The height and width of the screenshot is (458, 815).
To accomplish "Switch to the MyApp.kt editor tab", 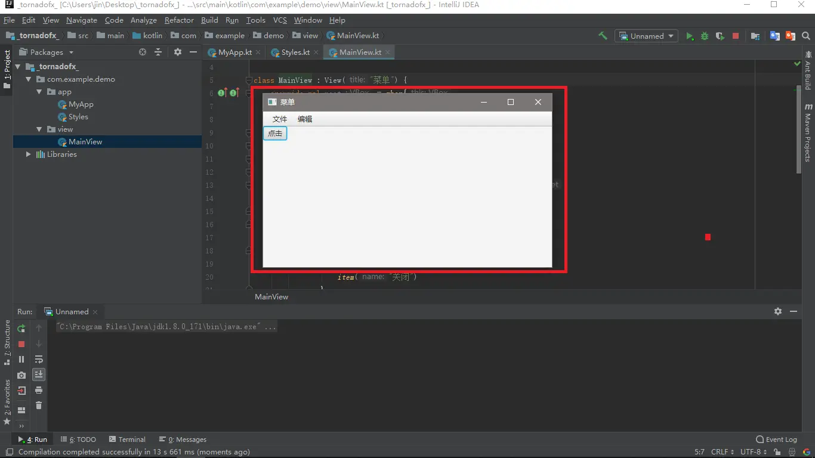I will [234, 52].
